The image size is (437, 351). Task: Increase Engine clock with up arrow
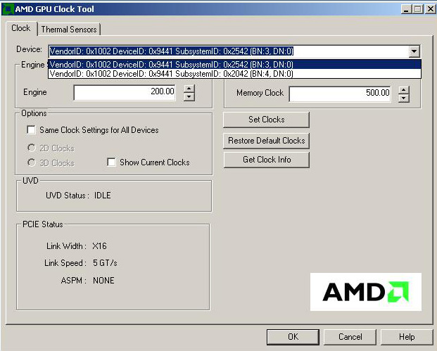click(189, 88)
